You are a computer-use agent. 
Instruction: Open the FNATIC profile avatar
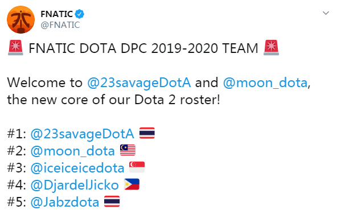21,19
